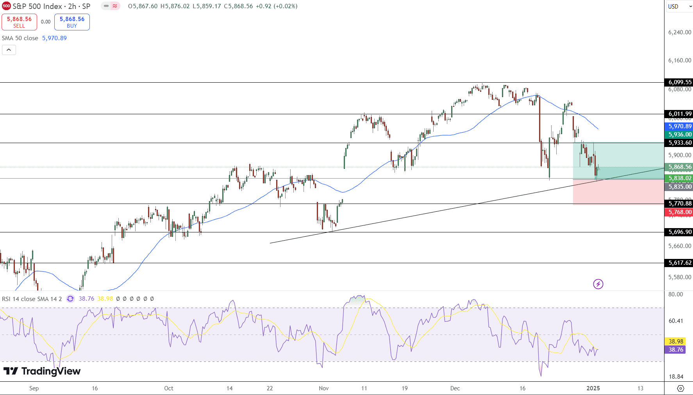693x395 pixels.
Task: Click the red SELL 5,868.56 button
Action: [19, 22]
